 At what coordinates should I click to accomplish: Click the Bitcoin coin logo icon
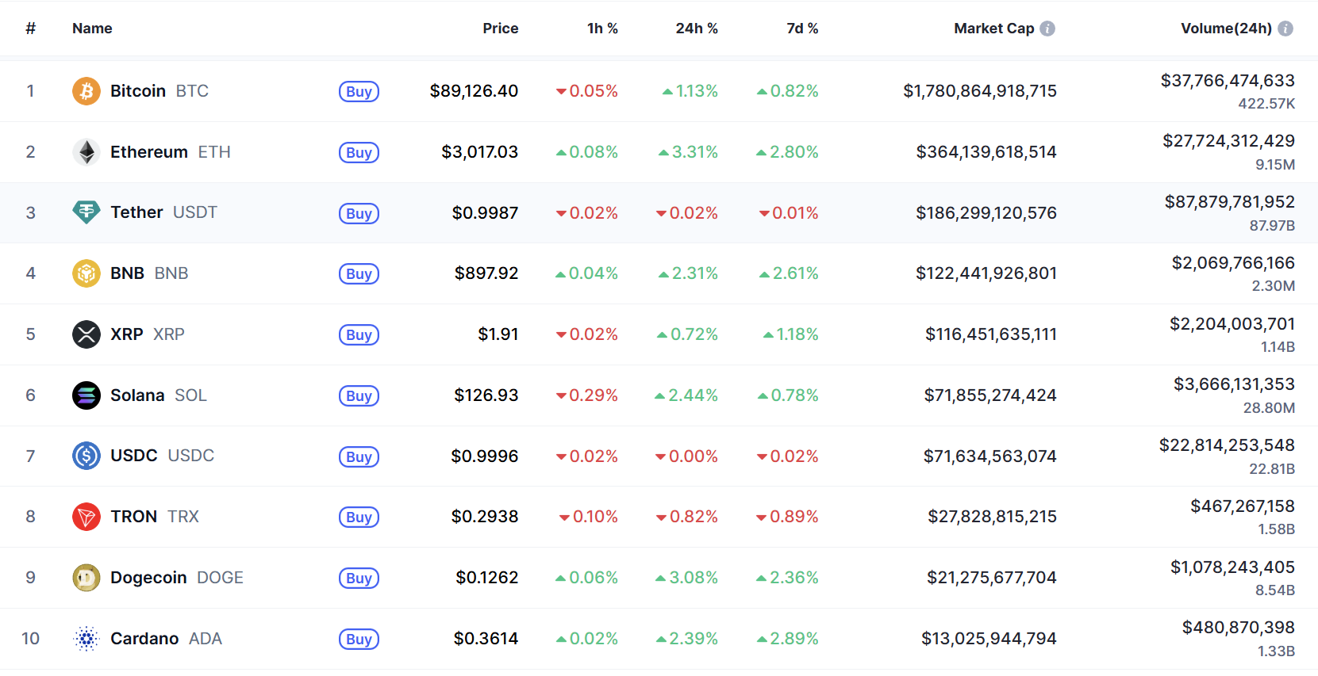tap(86, 91)
